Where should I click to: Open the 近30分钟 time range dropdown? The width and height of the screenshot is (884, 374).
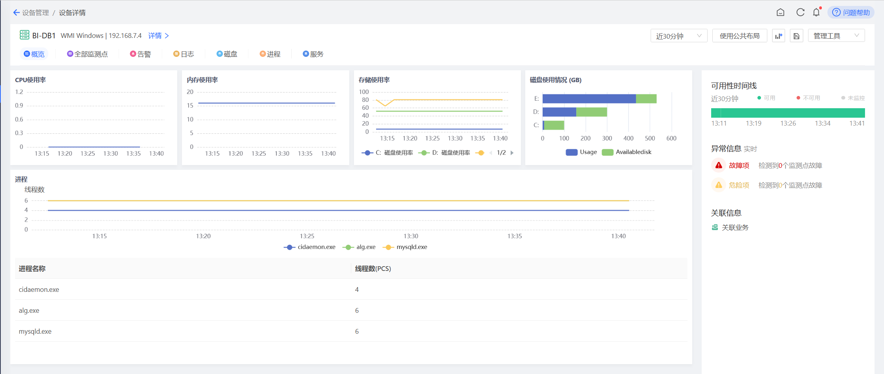pos(679,36)
